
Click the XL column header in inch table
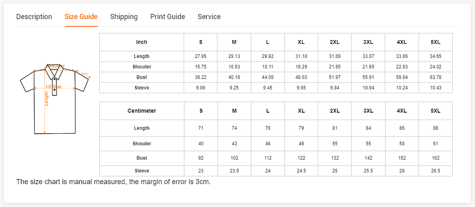(301, 42)
